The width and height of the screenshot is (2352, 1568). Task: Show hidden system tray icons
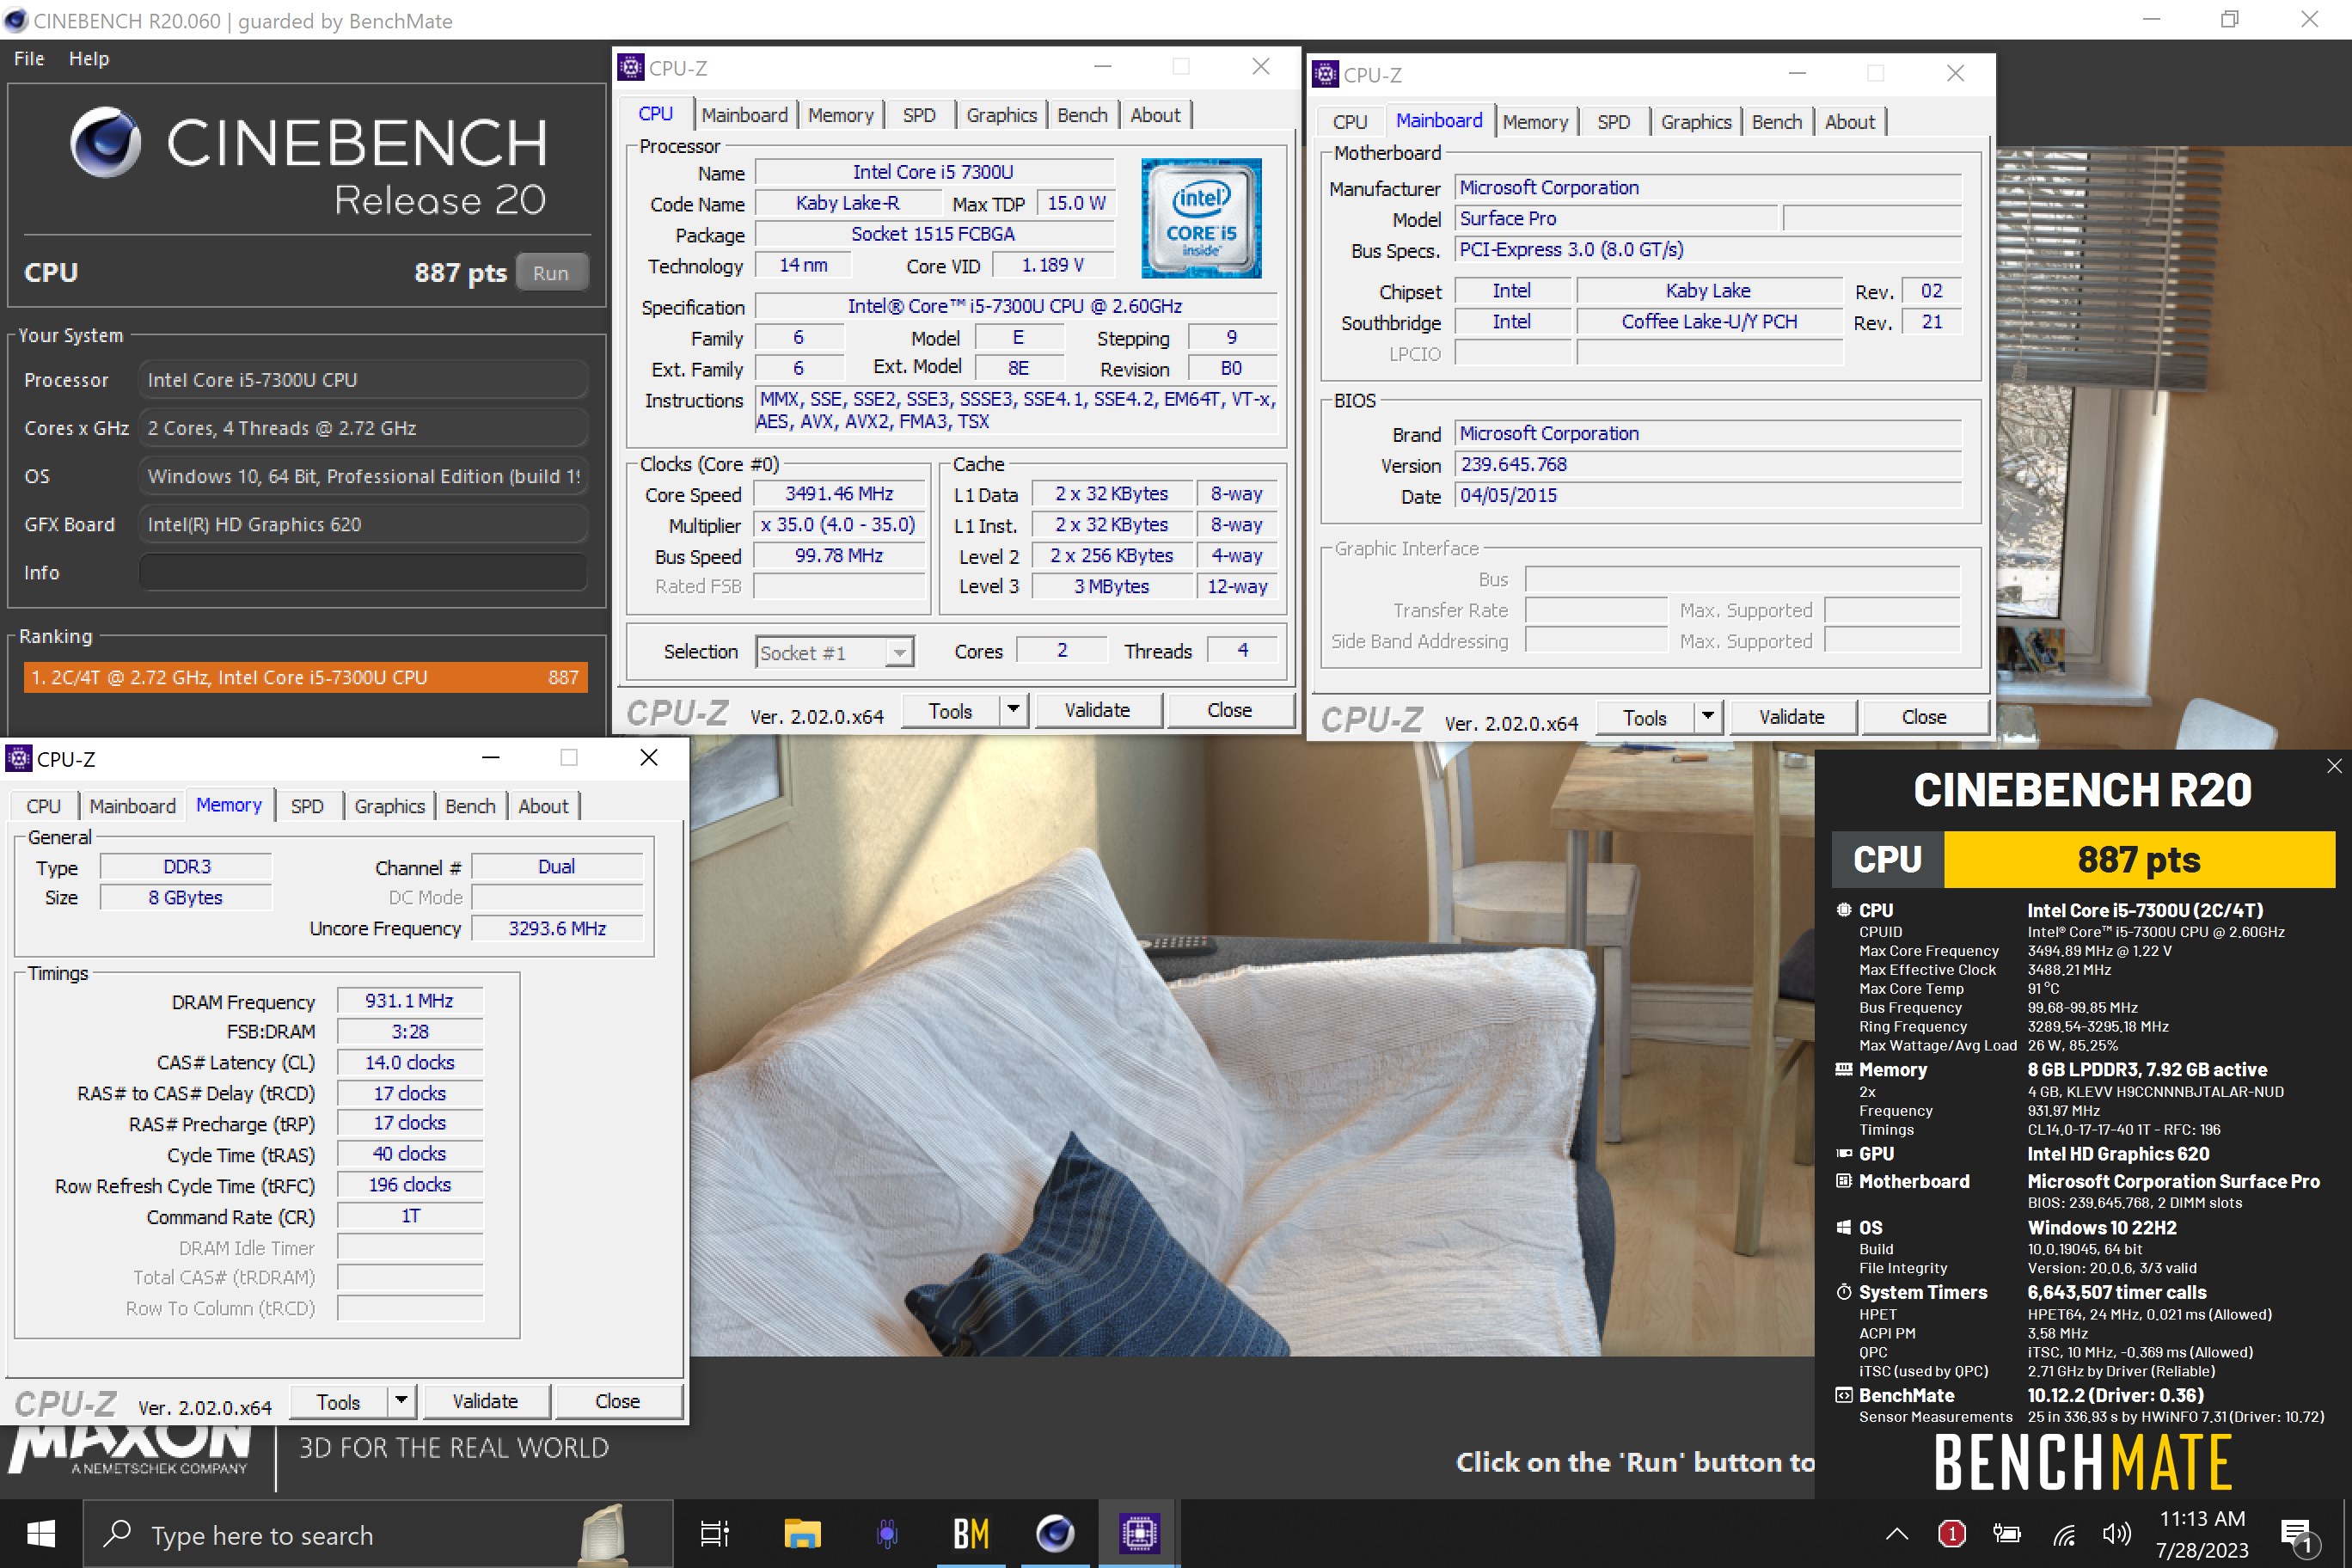click(x=1897, y=1534)
